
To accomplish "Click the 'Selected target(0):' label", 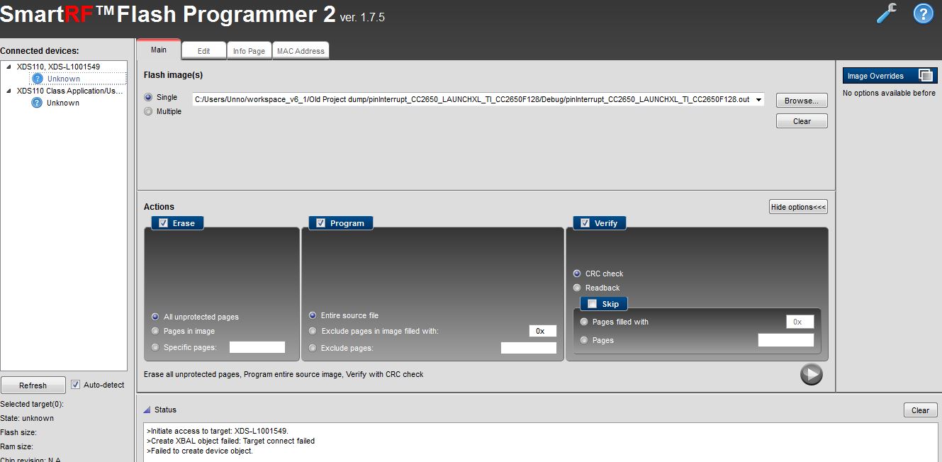I will tap(32, 404).
